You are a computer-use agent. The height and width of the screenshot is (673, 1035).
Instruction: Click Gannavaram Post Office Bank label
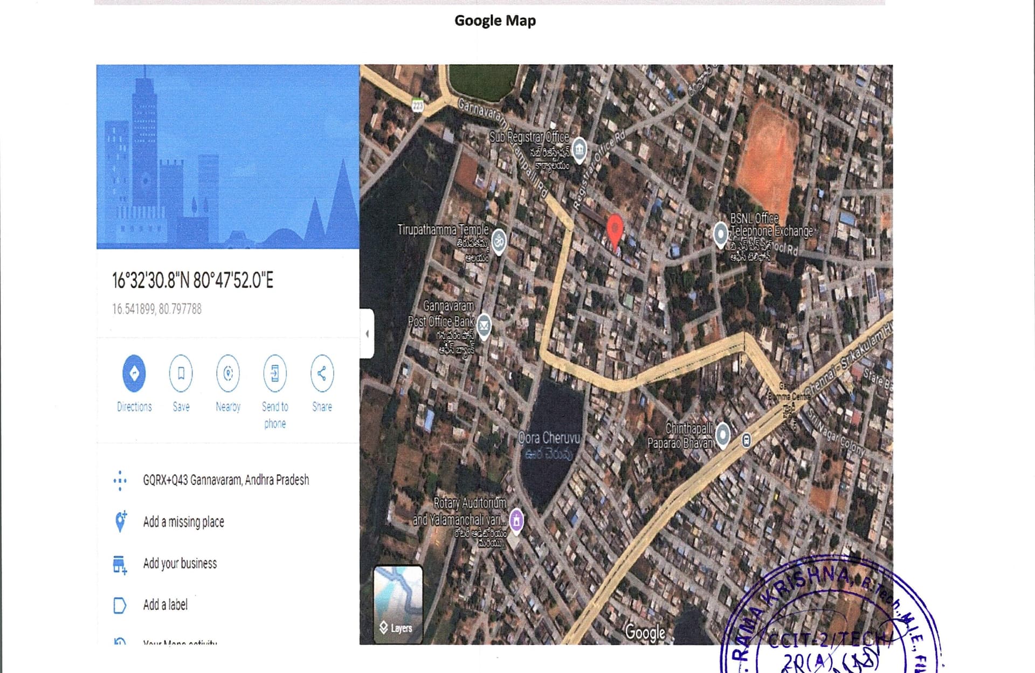click(x=441, y=314)
